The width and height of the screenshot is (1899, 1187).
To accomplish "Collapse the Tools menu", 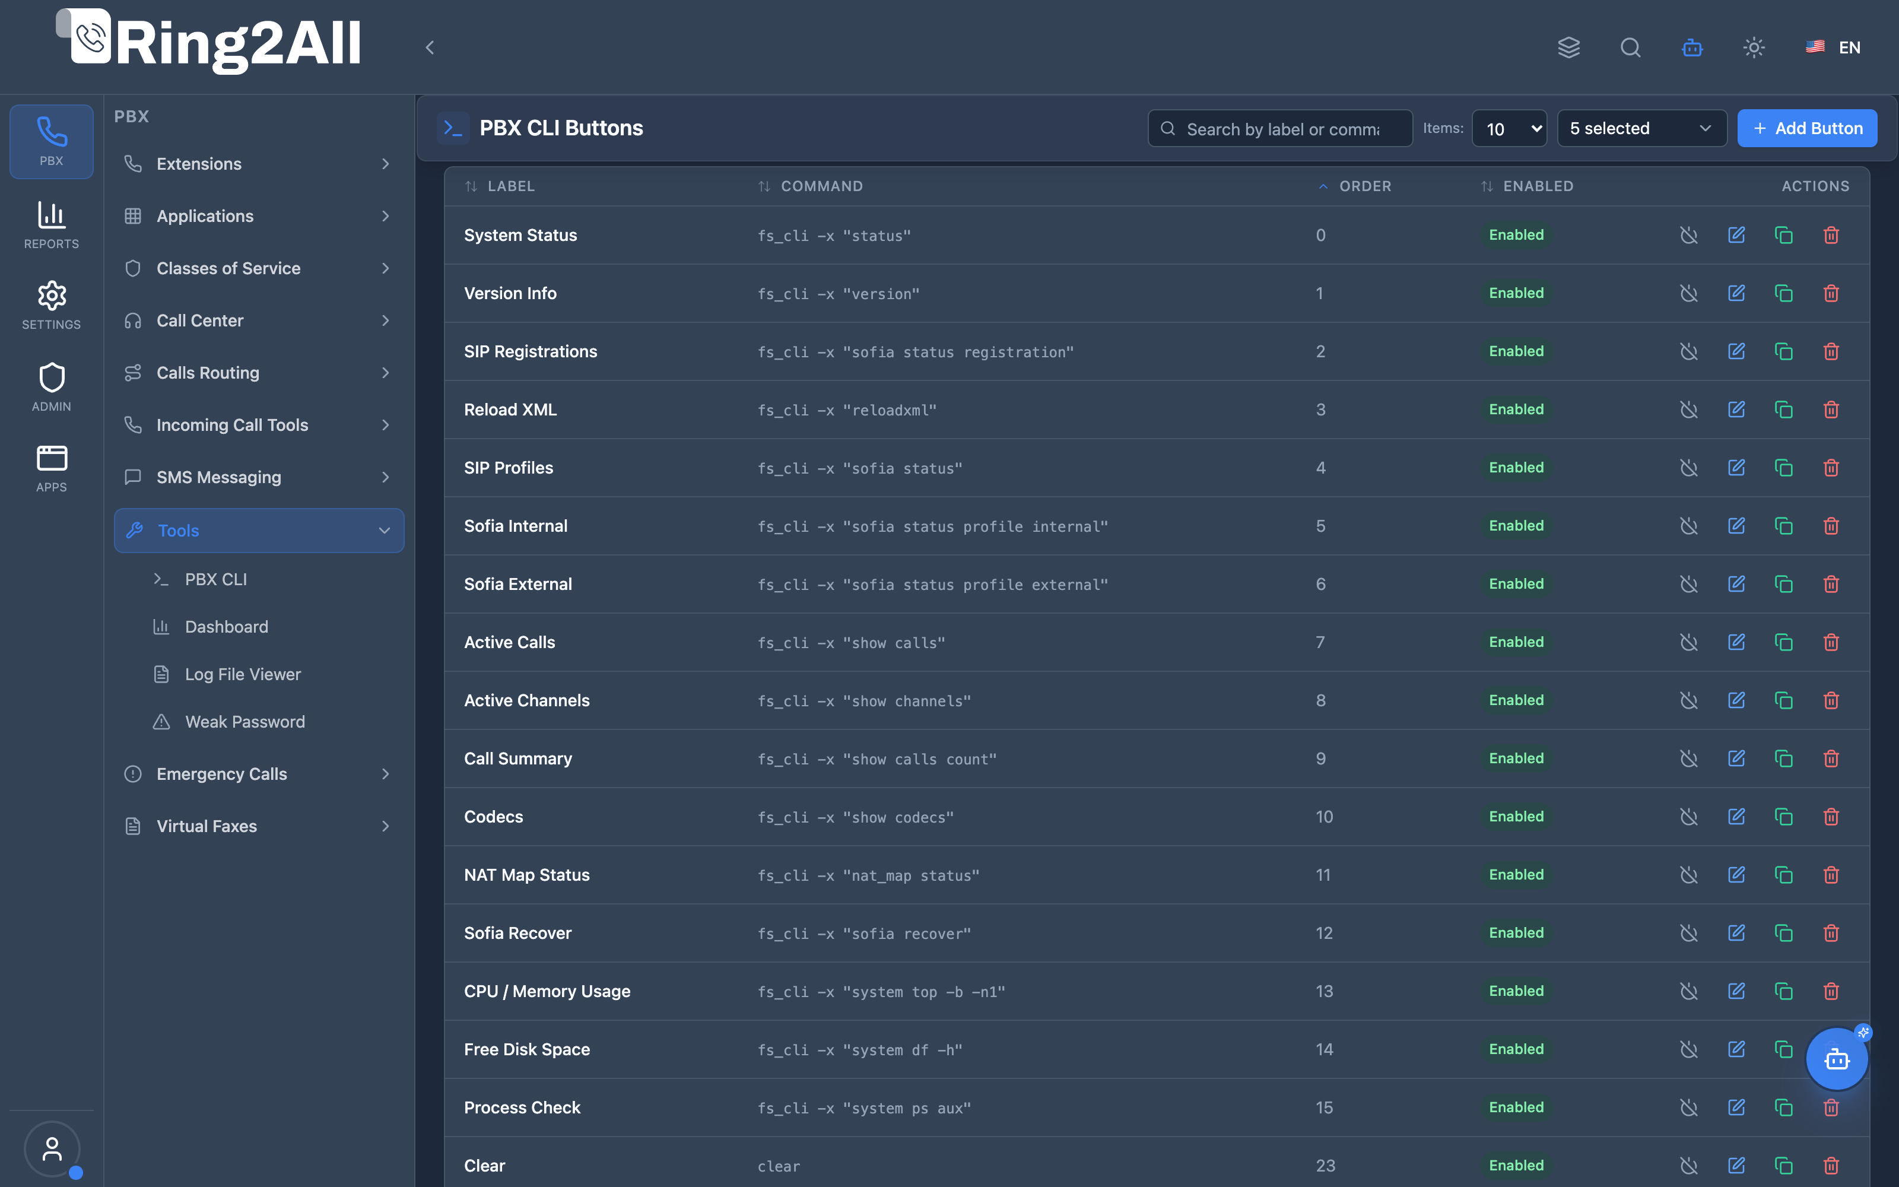I will coord(259,531).
